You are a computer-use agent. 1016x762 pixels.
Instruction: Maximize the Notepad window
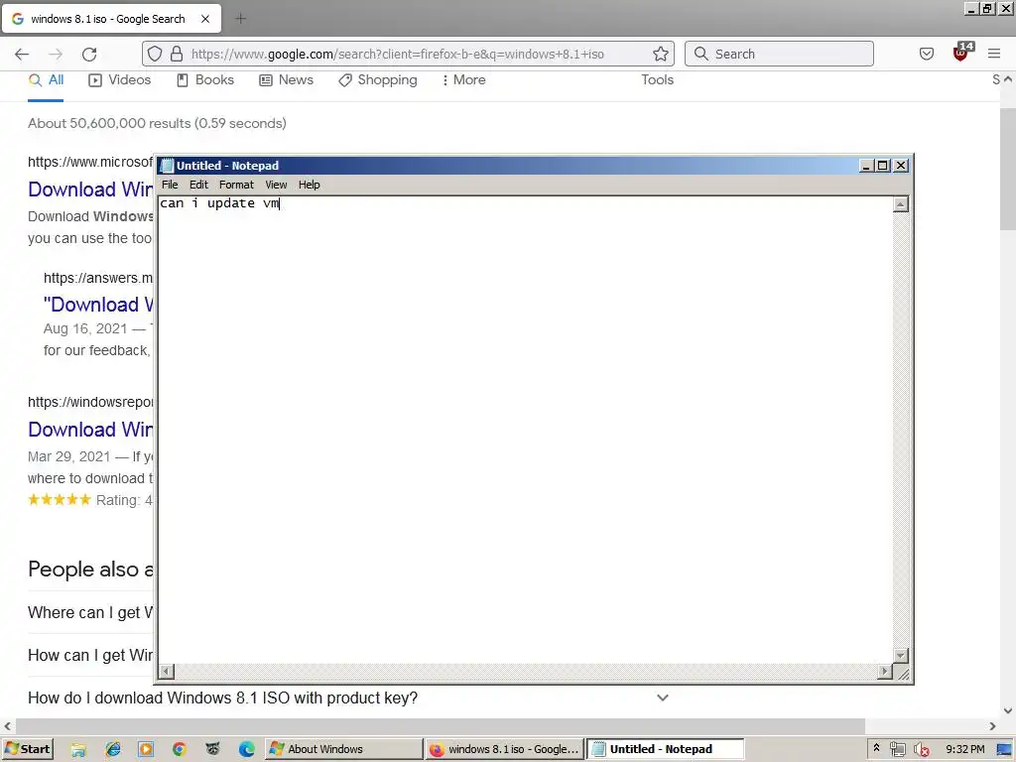click(x=882, y=166)
